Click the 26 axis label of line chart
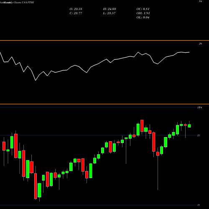This screenshot has width=209, height=209. coord(200,44)
